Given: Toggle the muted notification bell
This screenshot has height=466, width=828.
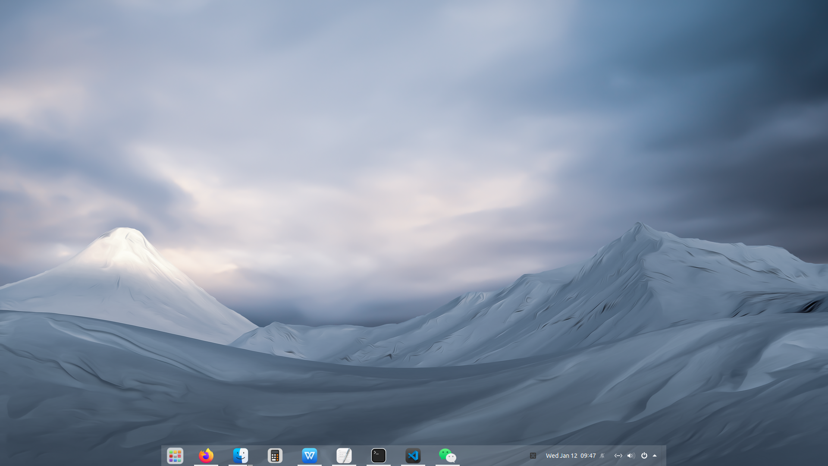Looking at the screenshot, I should (x=602, y=456).
